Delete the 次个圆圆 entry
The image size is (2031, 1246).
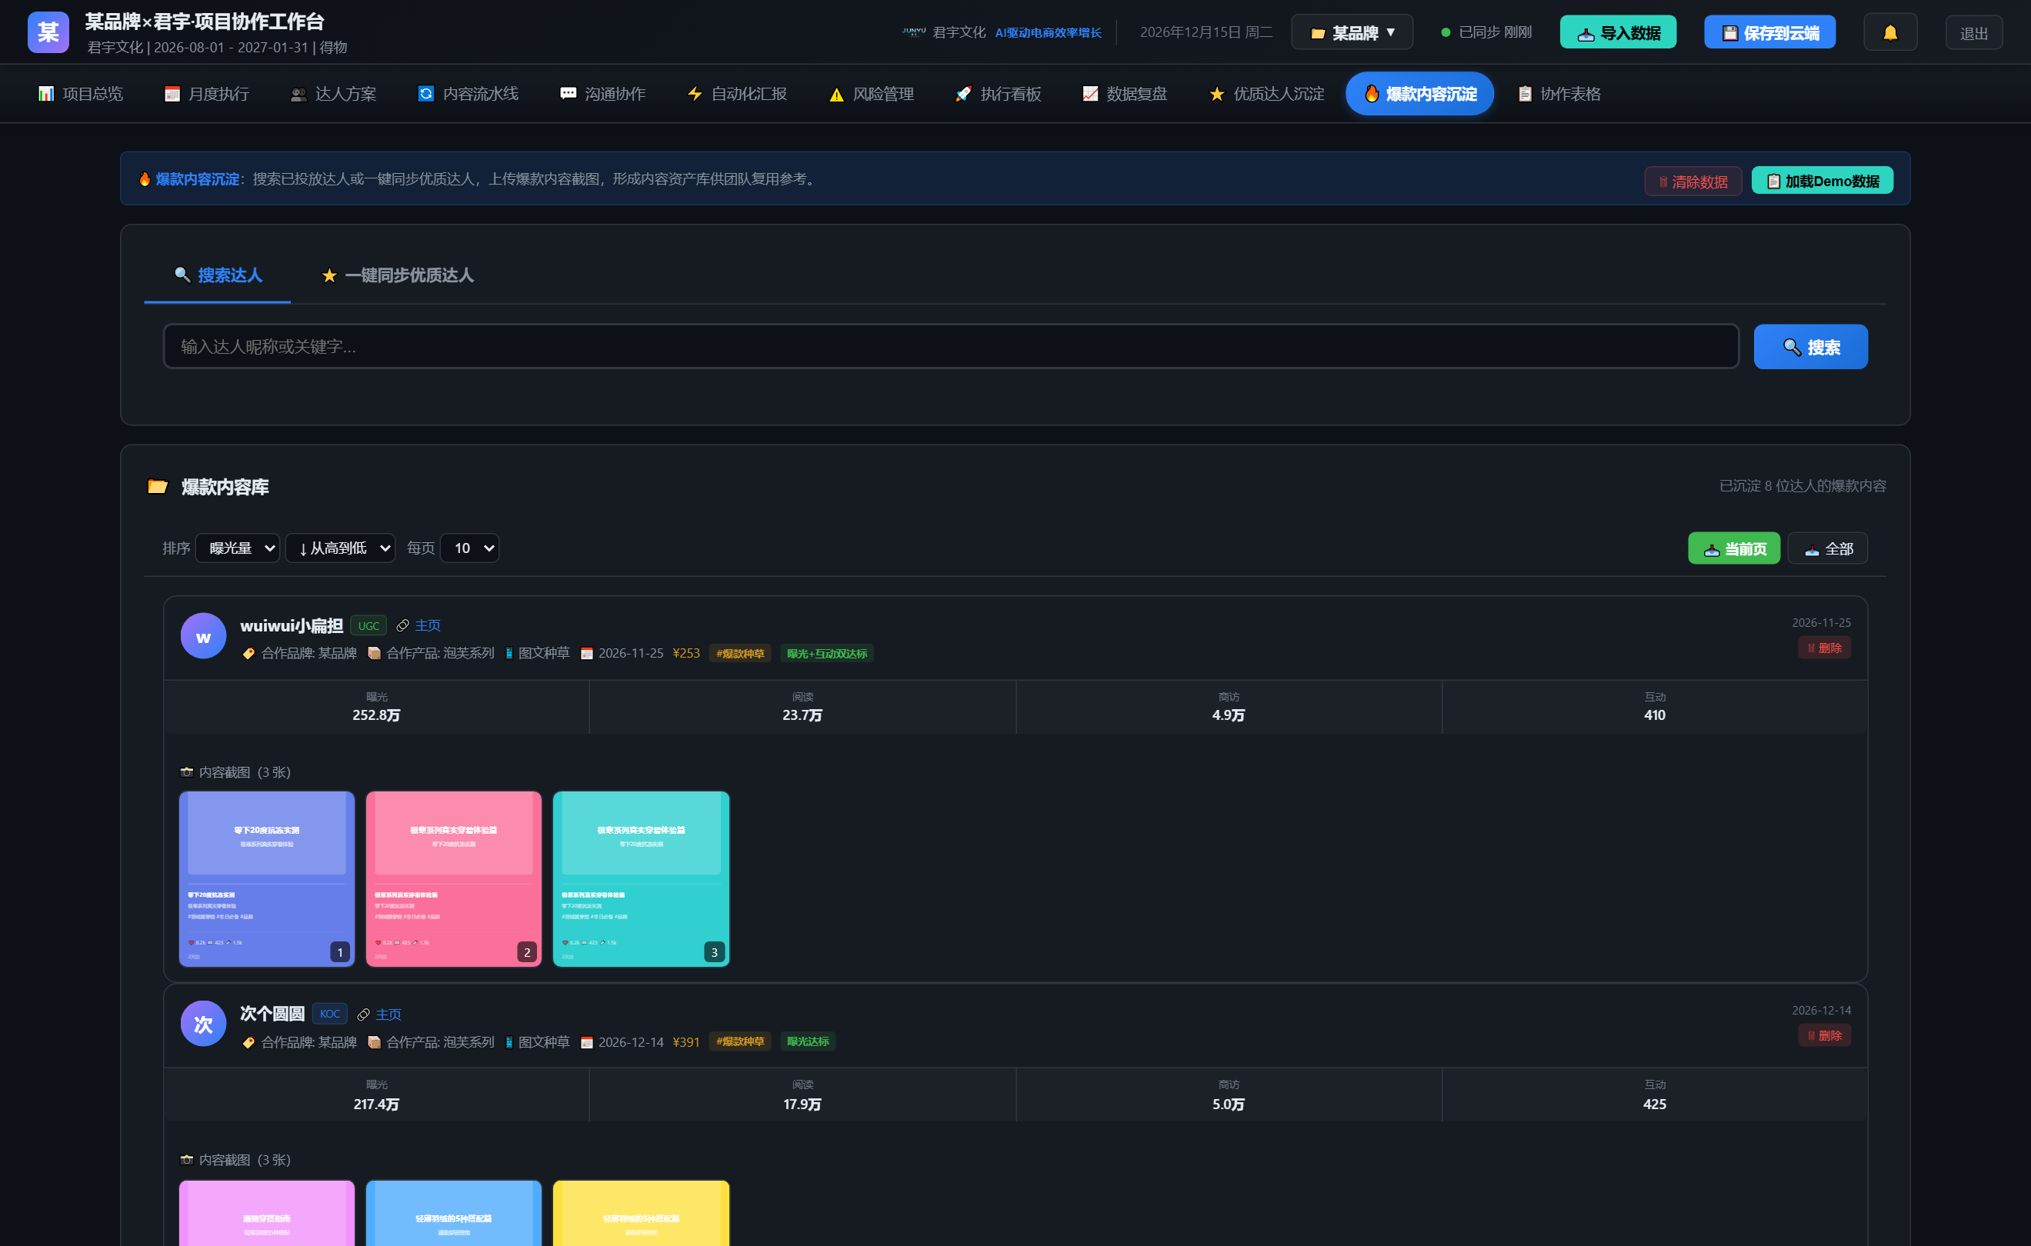tap(1825, 1035)
